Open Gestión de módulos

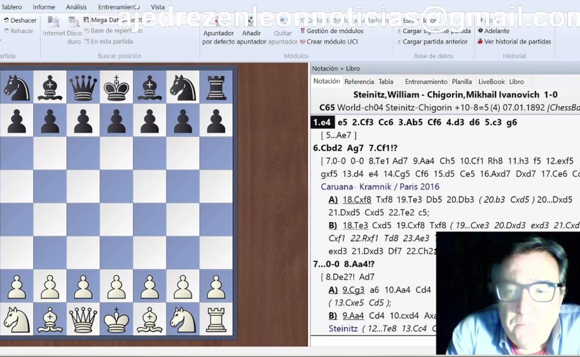[x=335, y=31]
